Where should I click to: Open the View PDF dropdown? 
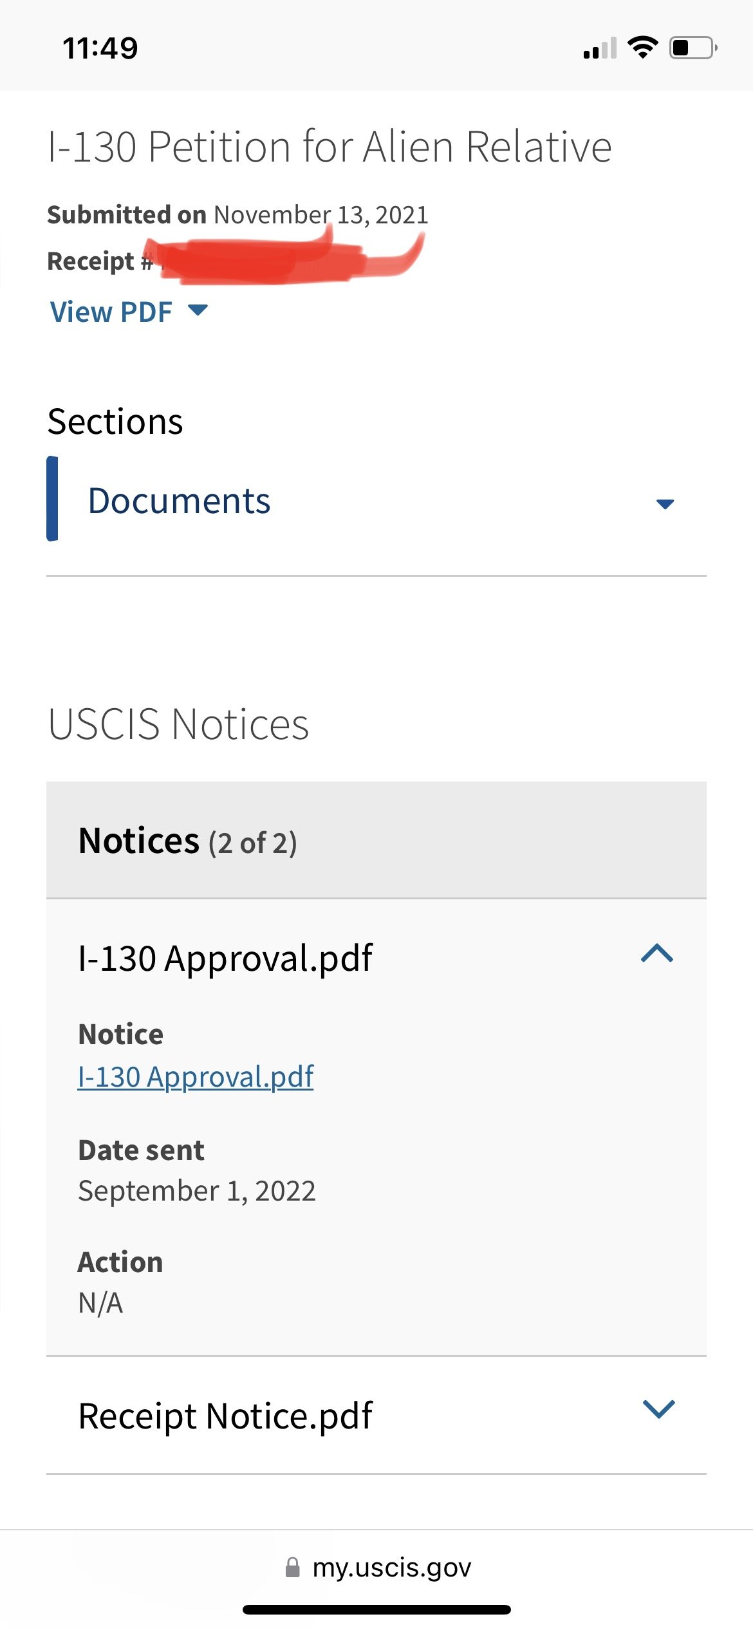click(x=128, y=312)
